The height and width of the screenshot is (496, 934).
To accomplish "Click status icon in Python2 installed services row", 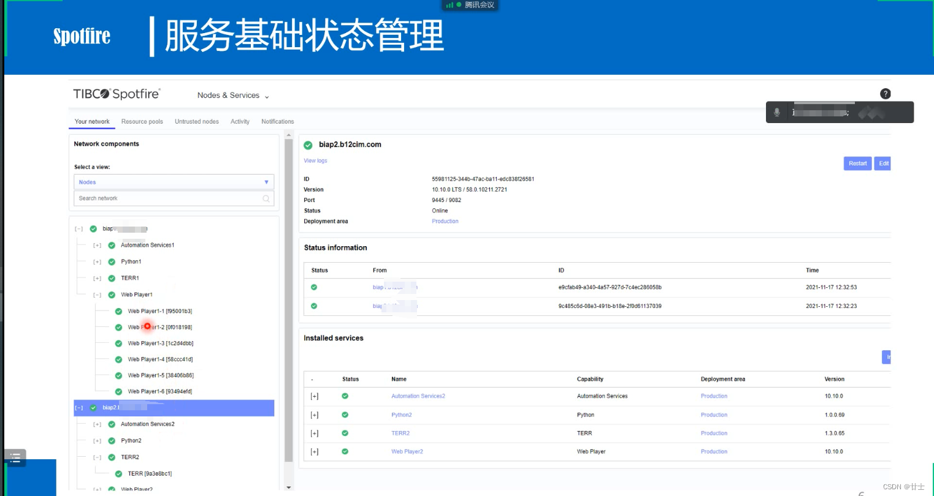I will (345, 415).
